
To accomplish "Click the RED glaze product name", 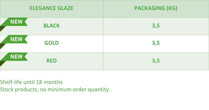I will pyautogui.click(x=51, y=61).
